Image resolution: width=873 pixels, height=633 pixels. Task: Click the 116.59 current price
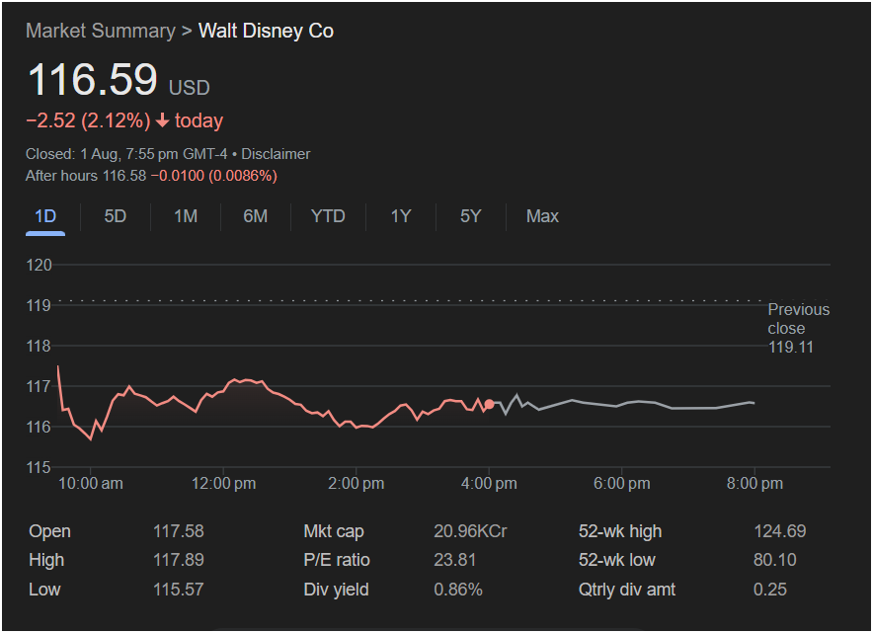tap(93, 79)
